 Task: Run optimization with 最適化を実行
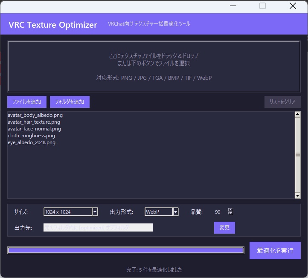pyautogui.click(x=275, y=250)
